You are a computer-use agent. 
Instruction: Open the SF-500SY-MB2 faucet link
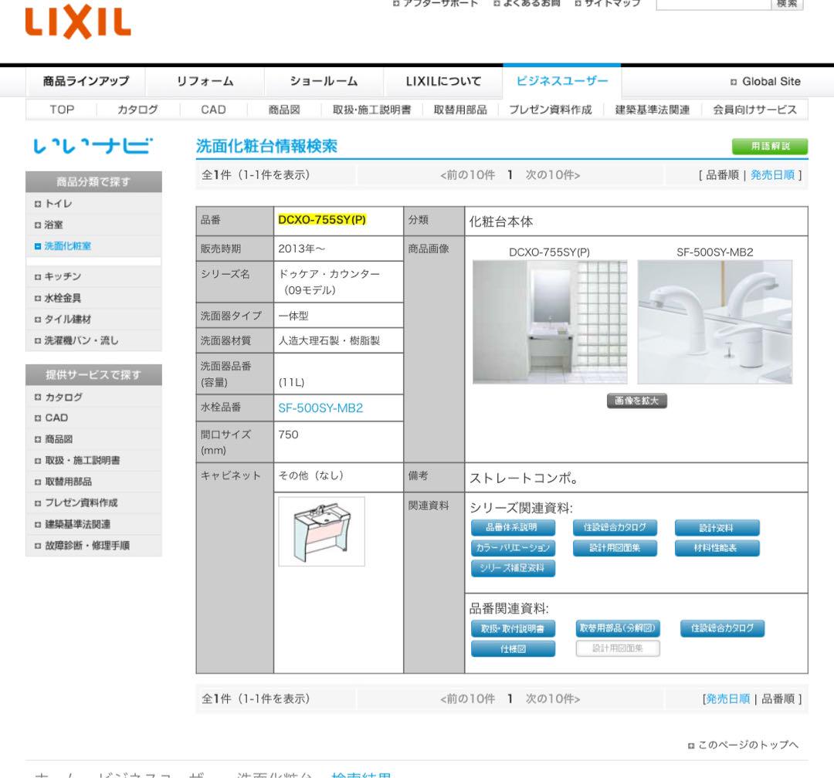click(320, 408)
